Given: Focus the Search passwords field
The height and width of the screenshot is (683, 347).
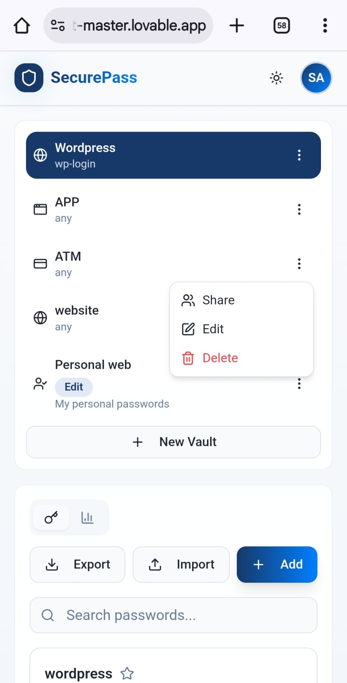Looking at the screenshot, I should [173, 615].
